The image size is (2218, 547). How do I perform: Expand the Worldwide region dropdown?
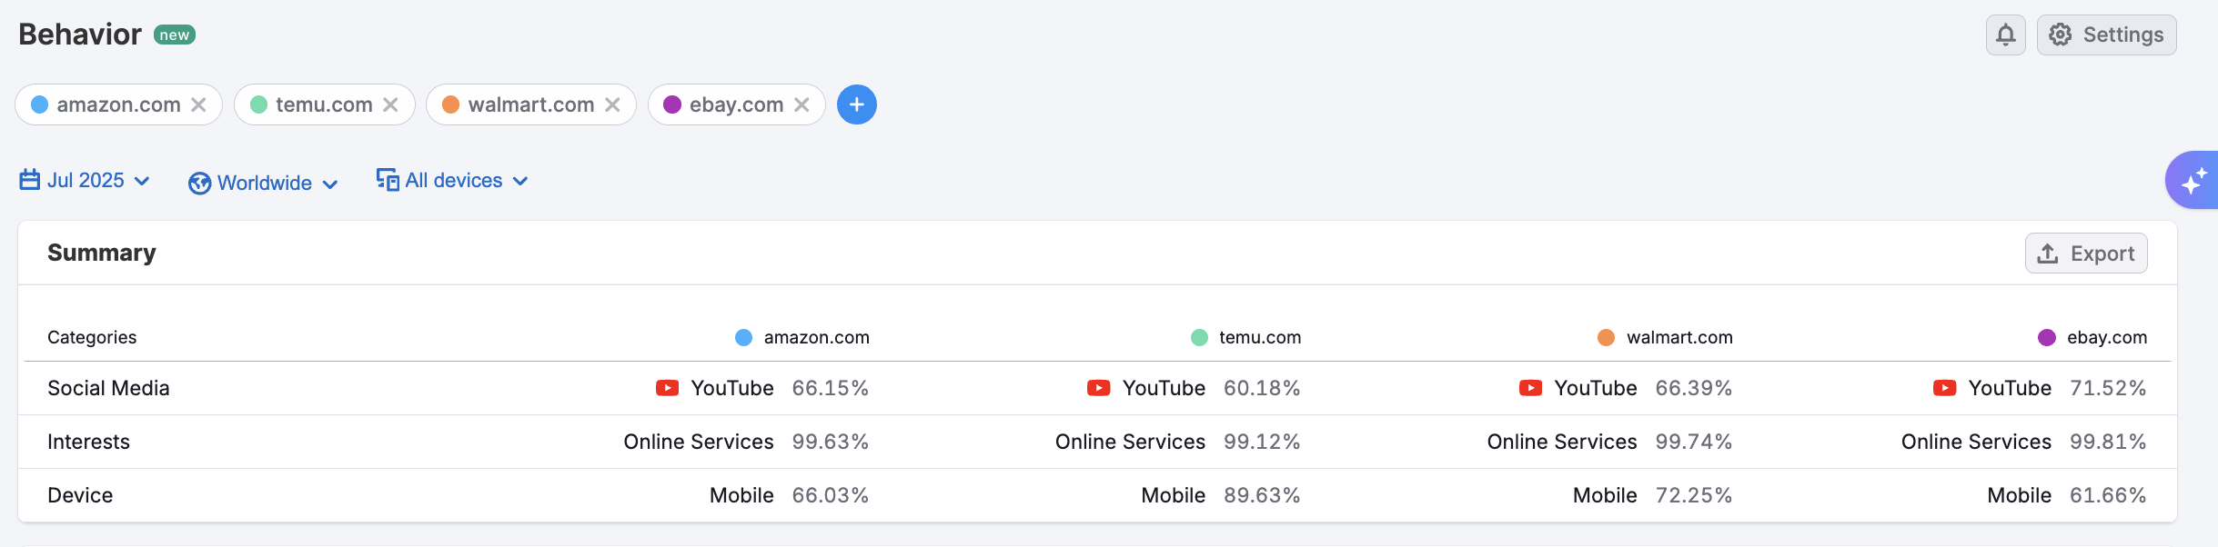(x=264, y=183)
